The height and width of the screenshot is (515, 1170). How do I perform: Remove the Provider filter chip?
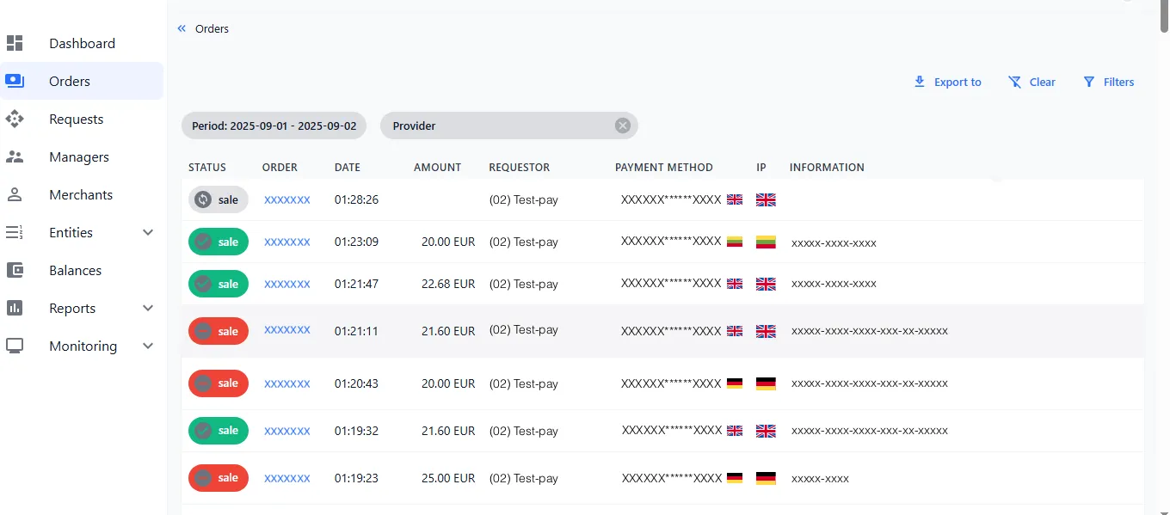[x=622, y=126]
